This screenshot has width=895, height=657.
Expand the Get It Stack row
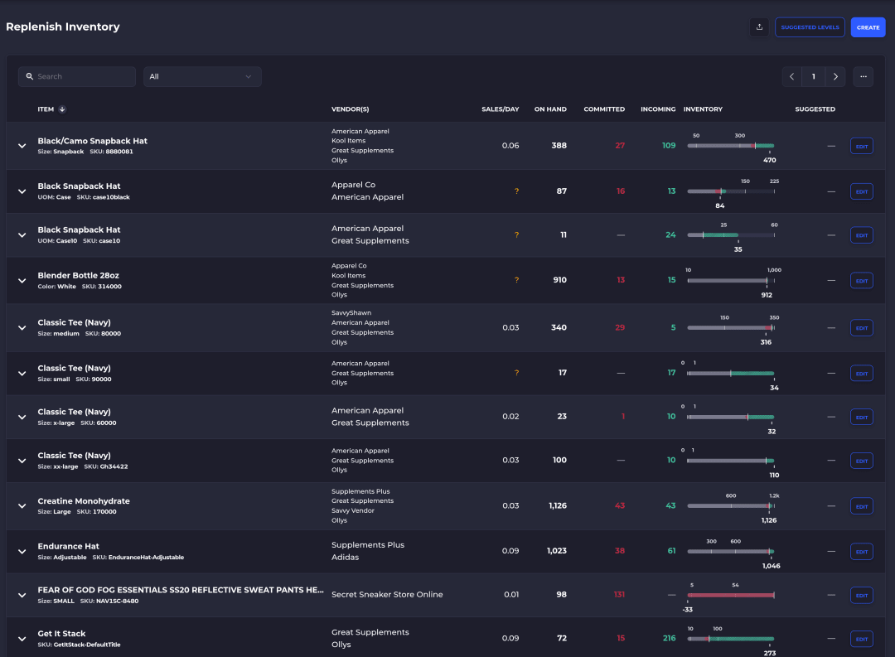[x=22, y=639]
